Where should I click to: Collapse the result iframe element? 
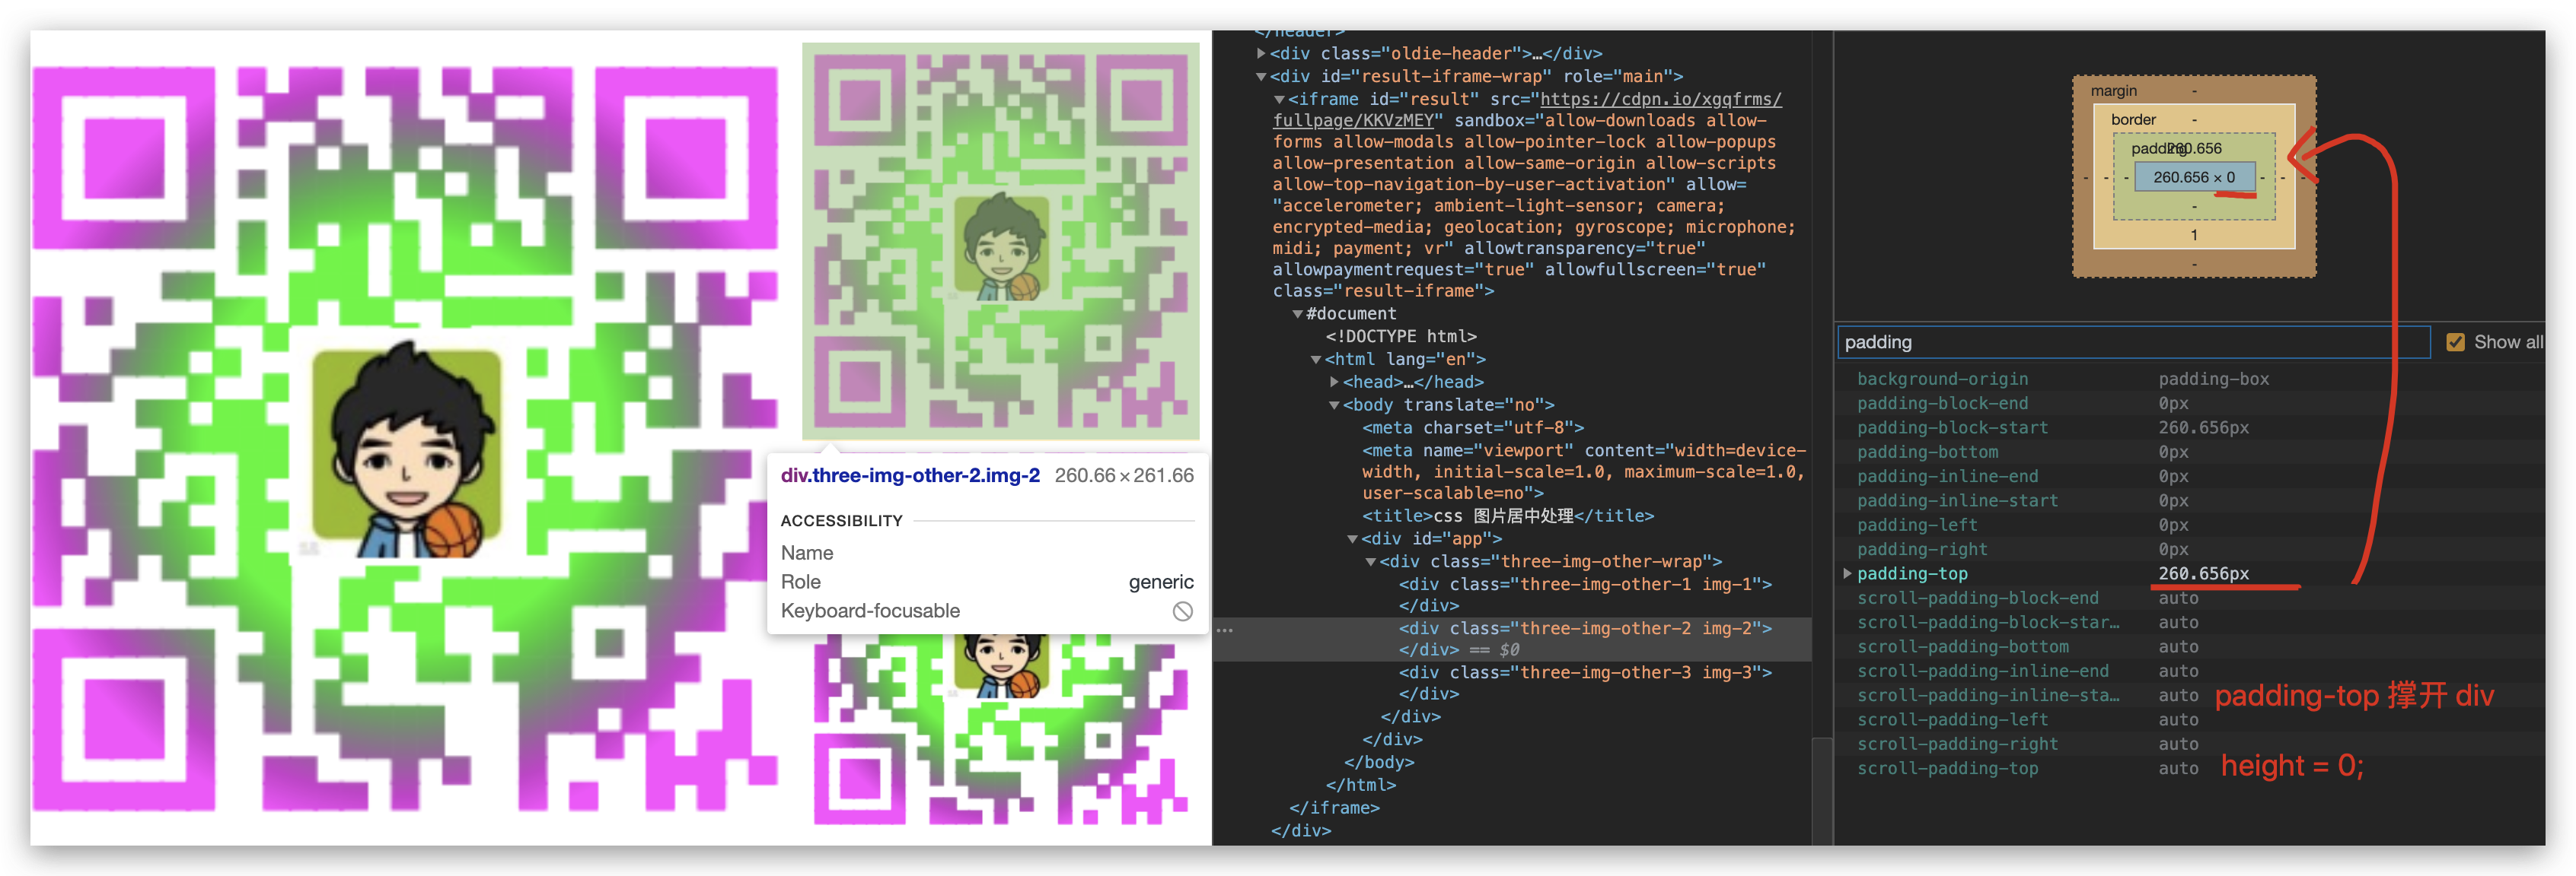pyautogui.click(x=1281, y=98)
